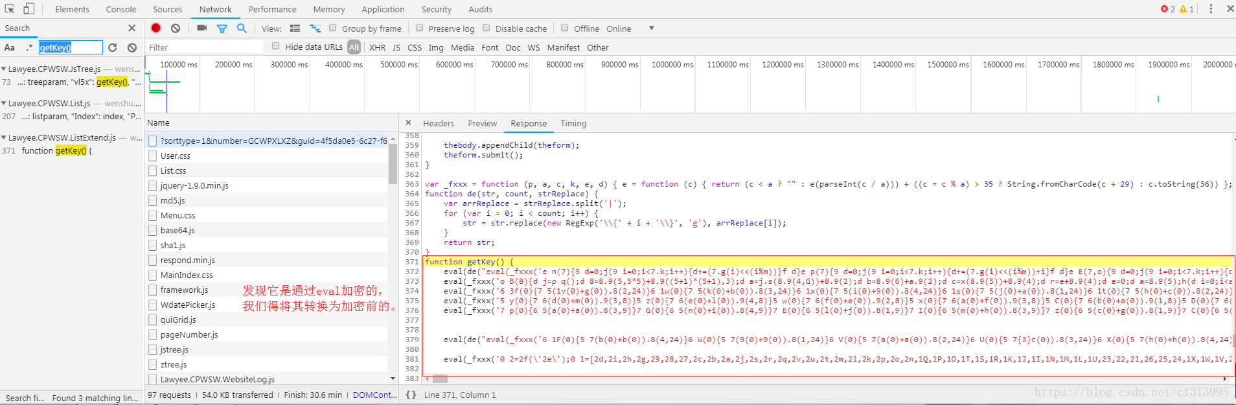This screenshot has height=405, width=1236.
Task: Switch to the Sources tab
Action: [x=168, y=9]
